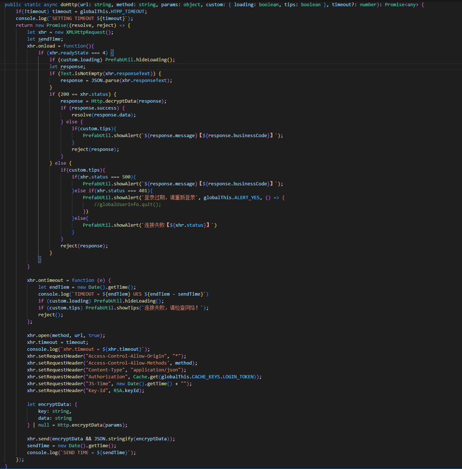Click the xhr.send(encryptData && ...) line

tap(101, 439)
